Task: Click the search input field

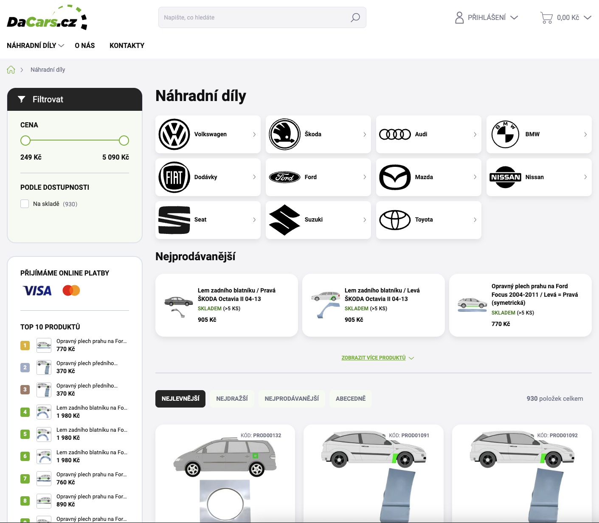Action: point(262,17)
